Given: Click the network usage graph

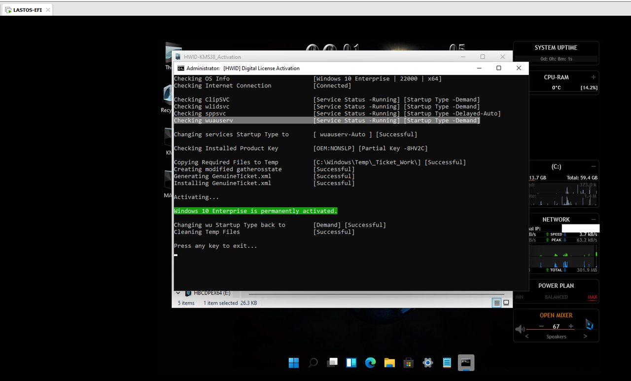Looking at the screenshot, I should click(x=563, y=256).
